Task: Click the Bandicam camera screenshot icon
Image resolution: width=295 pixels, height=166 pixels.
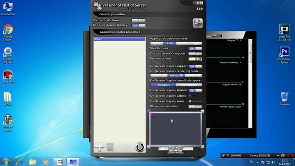Action: pyautogui.click(x=283, y=155)
